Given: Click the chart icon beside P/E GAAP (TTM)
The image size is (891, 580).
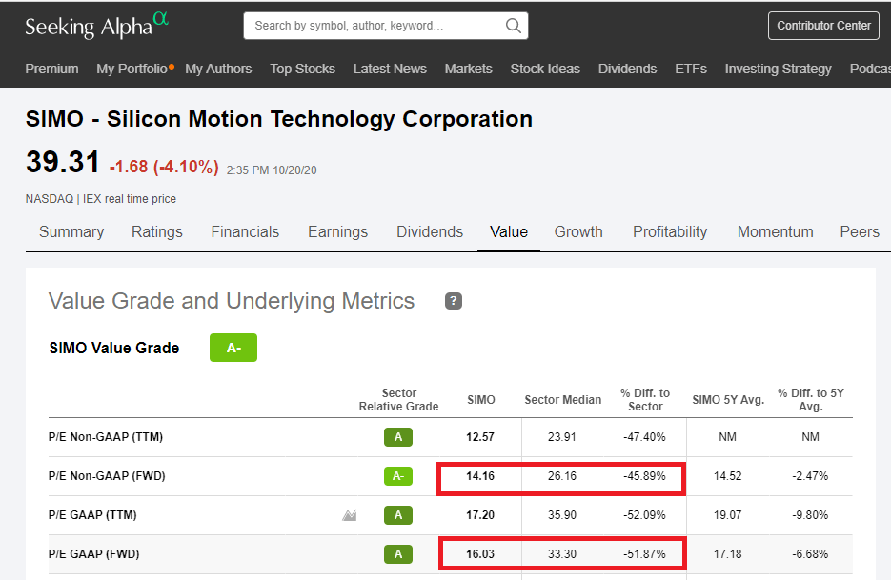Looking at the screenshot, I should click(x=350, y=515).
